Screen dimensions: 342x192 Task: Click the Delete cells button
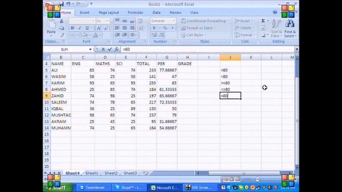pos(244,28)
